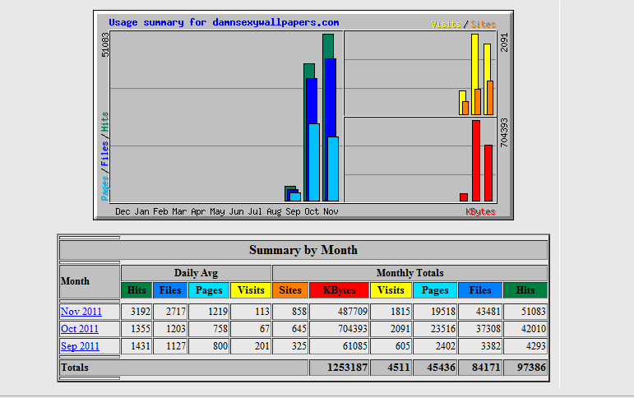Click the total KBytes value 1253187
This screenshot has height=398, width=634.
click(347, 368)
